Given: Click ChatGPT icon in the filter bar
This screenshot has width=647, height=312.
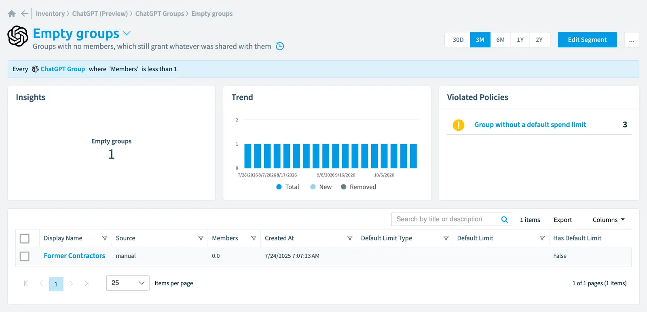Looking at the screenshot, I should tap(35, 69).
